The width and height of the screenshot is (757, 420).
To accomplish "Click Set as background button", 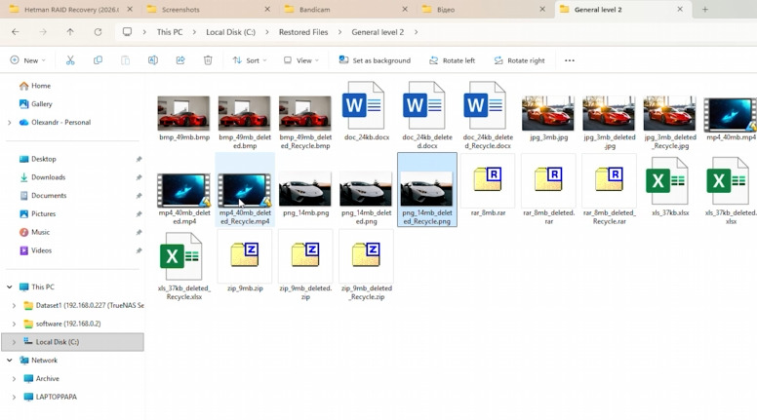I will click(375, 60).
